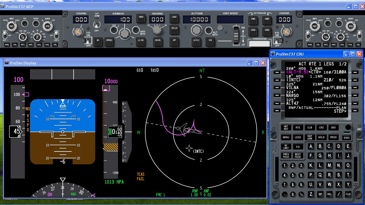Image resolution: width=365 pixels, height=205 pixels.
Task: Open the LEGS page on the CDU
Action: (x=298, y=137)
